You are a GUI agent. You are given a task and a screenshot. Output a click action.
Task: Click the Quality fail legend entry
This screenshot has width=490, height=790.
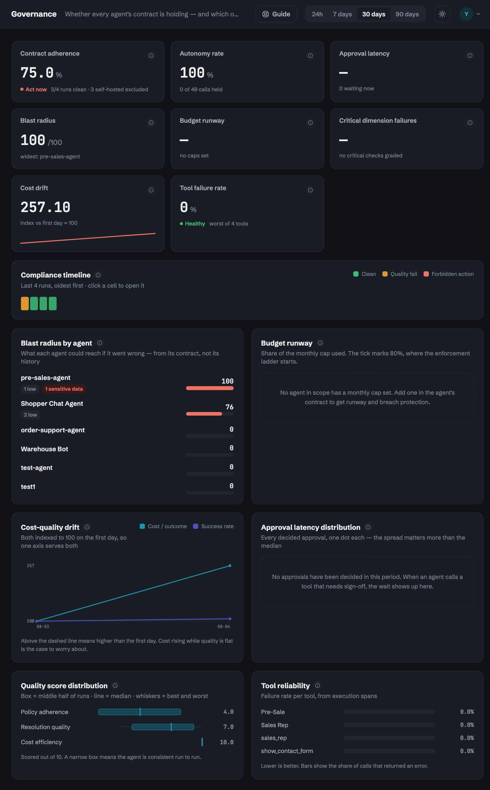tap(400, 274)
